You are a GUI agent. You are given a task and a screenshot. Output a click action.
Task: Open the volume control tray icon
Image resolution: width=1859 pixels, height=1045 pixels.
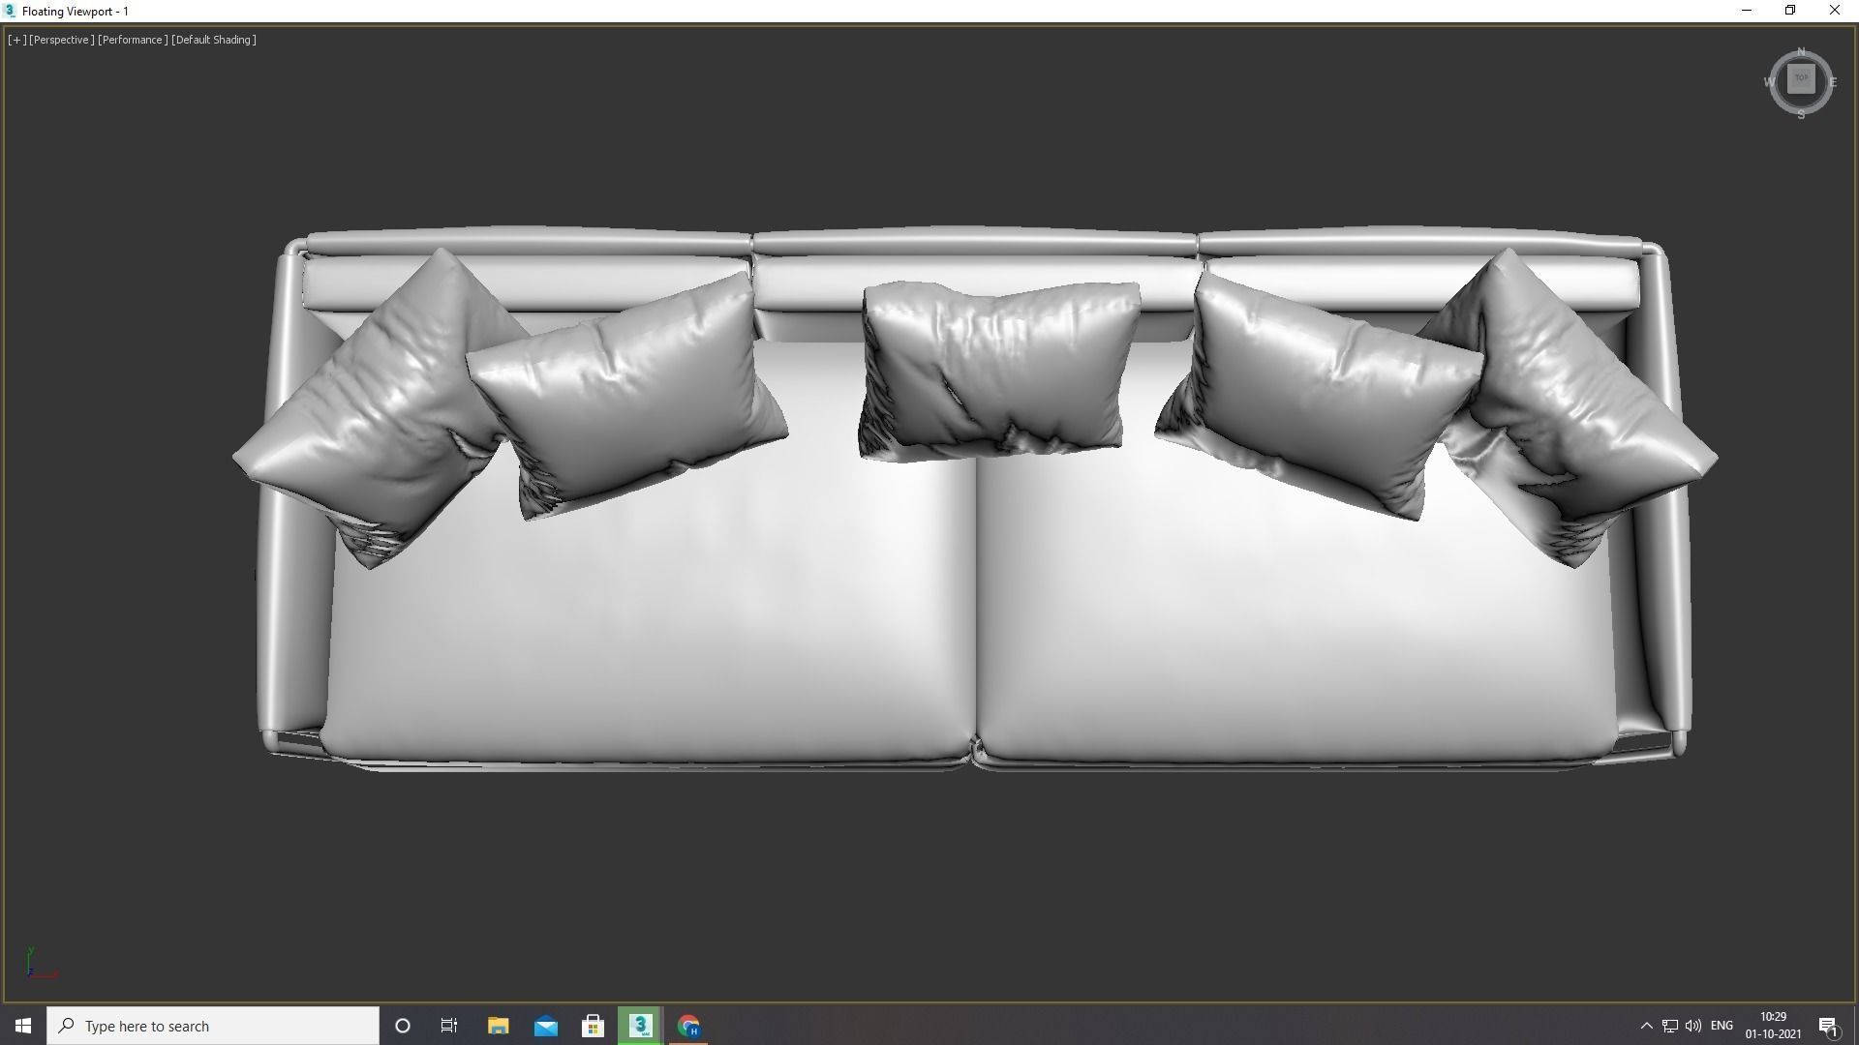click(1693, 1026)
